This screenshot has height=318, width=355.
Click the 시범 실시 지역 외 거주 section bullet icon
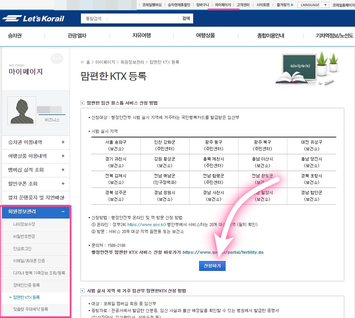pyautogui.click(x=83, y=291)
